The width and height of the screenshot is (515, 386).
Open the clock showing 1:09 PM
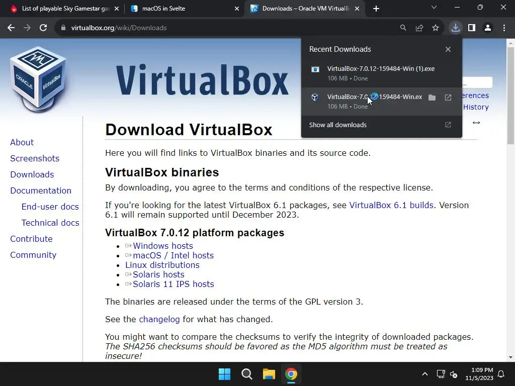(479, 374)
